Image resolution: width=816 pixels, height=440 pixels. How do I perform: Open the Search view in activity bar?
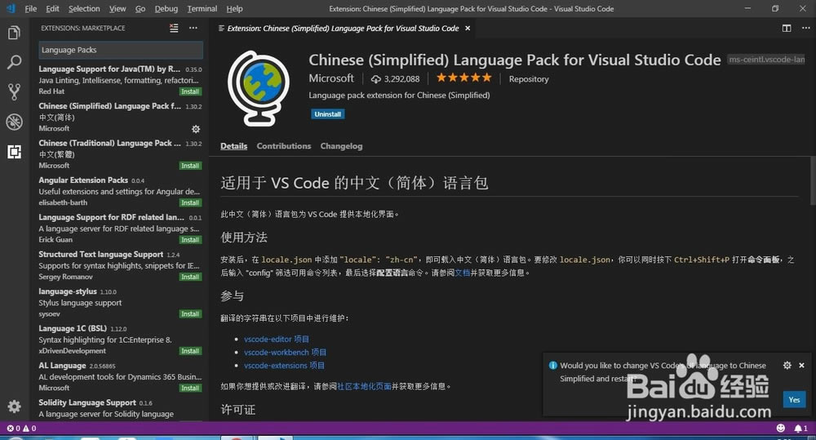tap(14, 62)
